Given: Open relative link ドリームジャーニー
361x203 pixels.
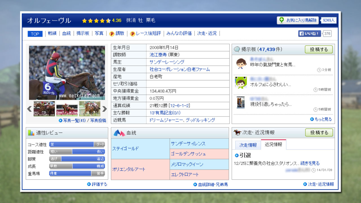Looking at the screenshot, I should 166,120.
